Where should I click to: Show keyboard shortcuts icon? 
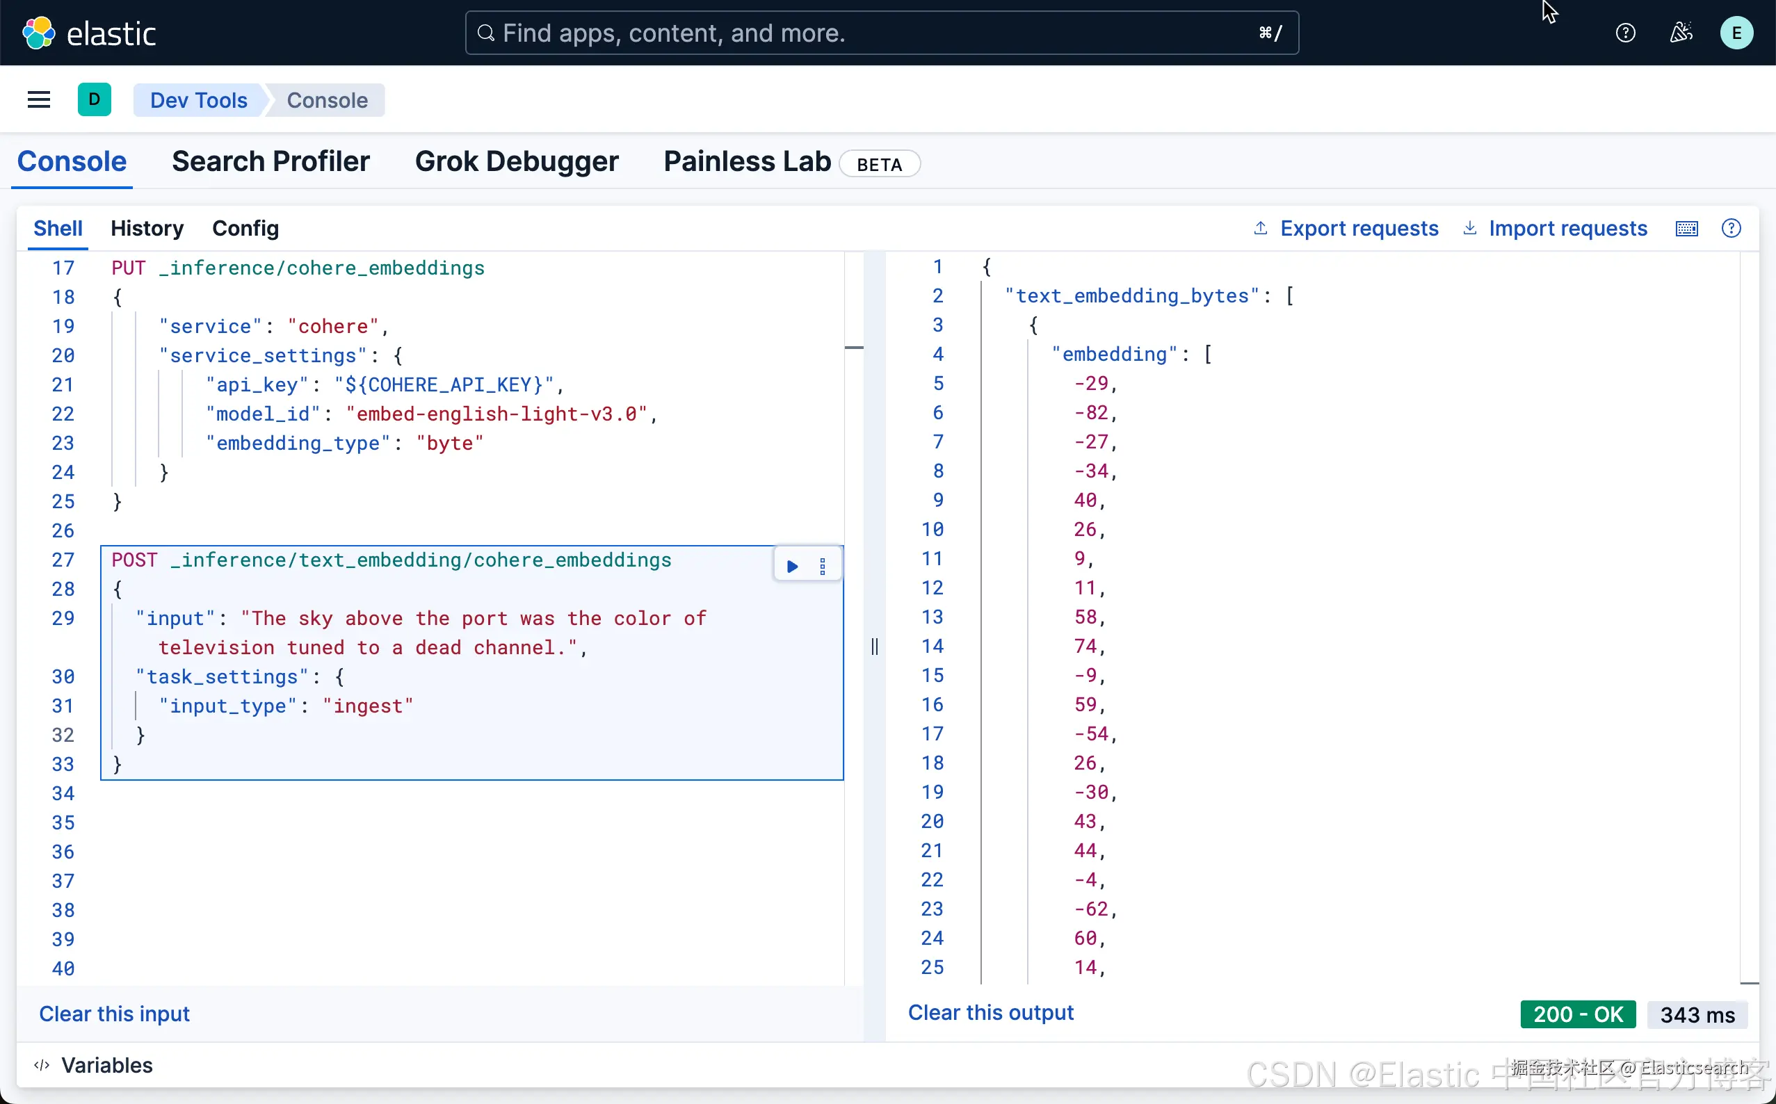click(1686, 229)
